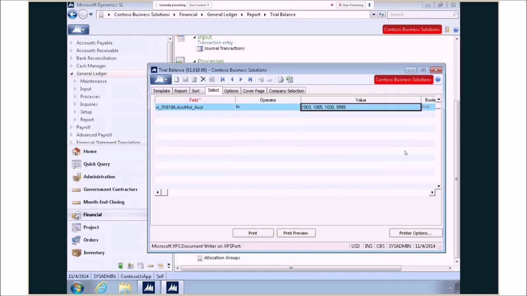Select the vr_01610A.AcctHist_Acct field cell

pyautogui.click(x=195, y=107)
